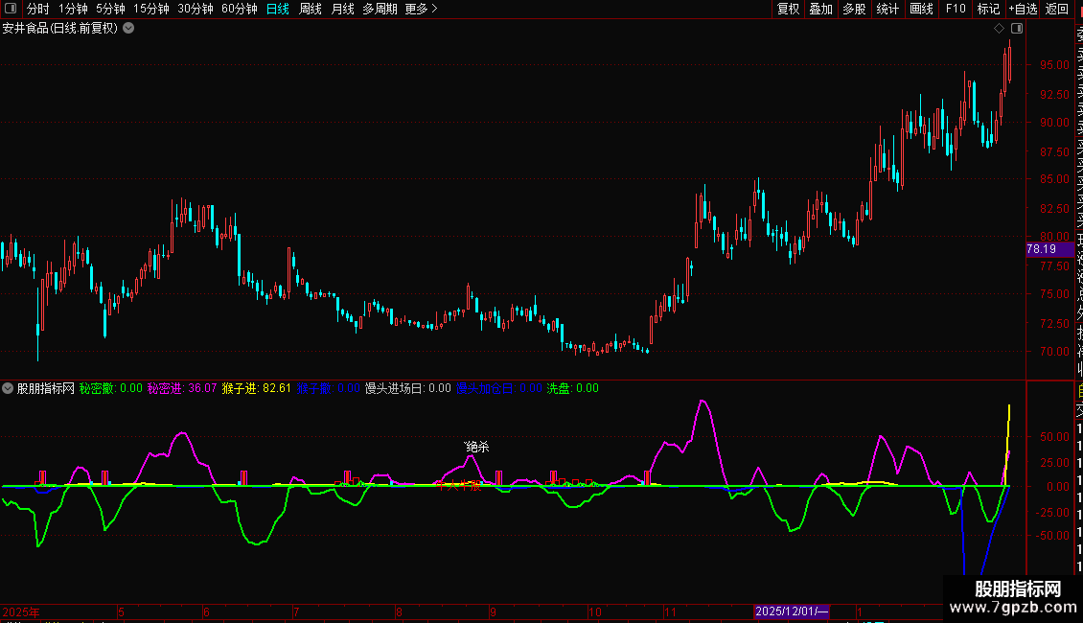Switch to 周线 weekly chart
Screen dimensions: 1083x623
point(311,9)
